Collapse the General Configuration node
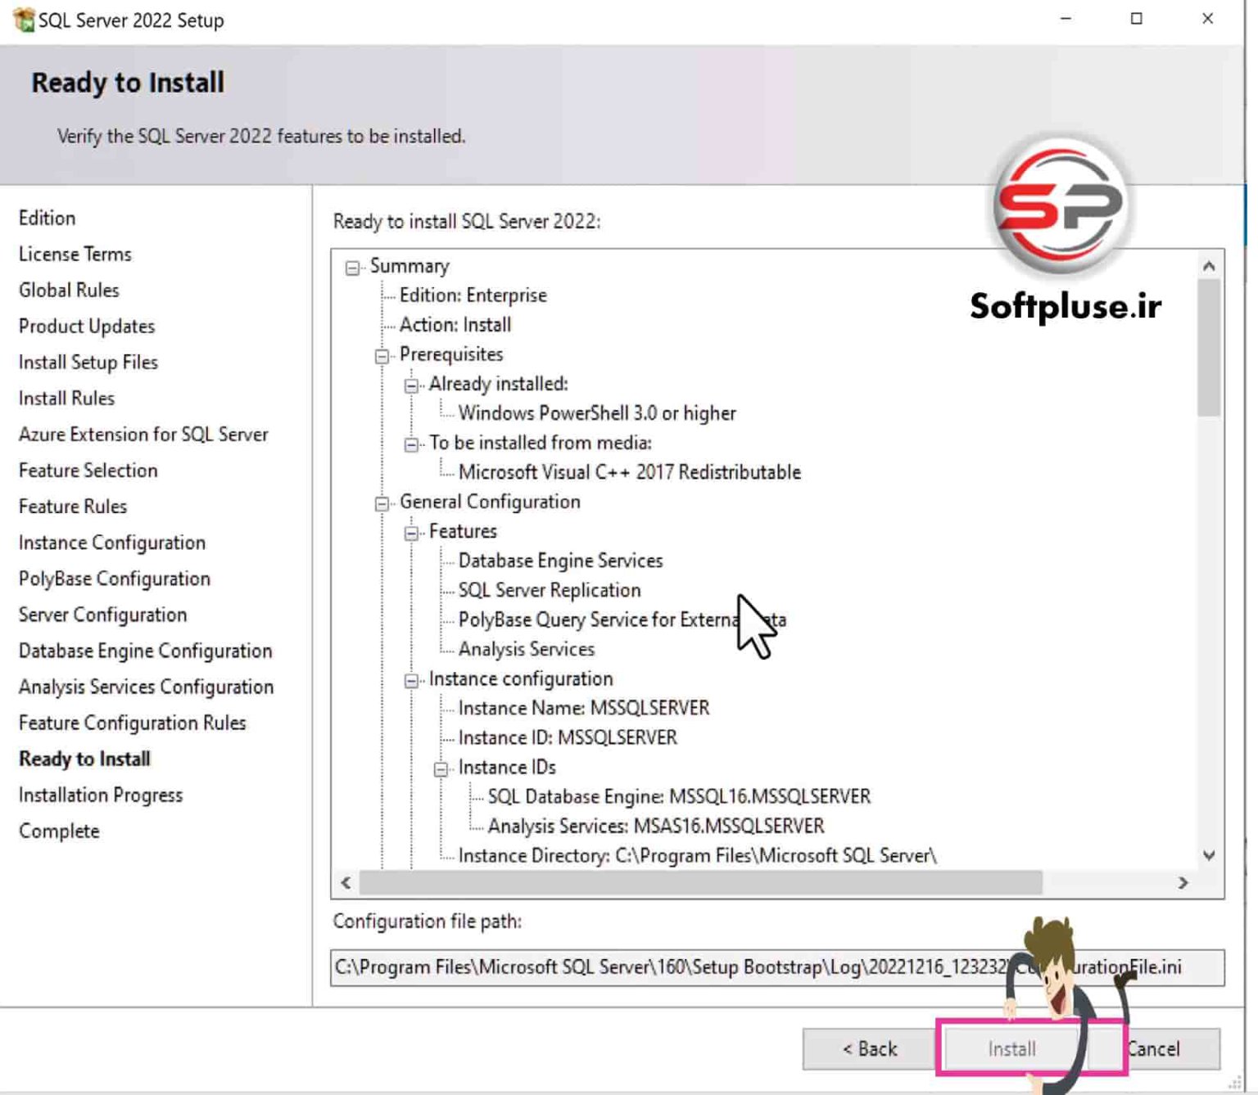This screenshot has height=1095, width=1258. click(x=382, y=502)
